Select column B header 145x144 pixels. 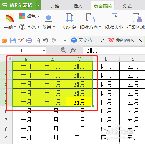tap(52, 59)
